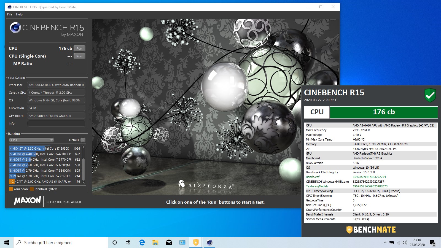Click orange Your Score legend swatch
This screenshot has height=248, width=441.
(x=11, y=189)
